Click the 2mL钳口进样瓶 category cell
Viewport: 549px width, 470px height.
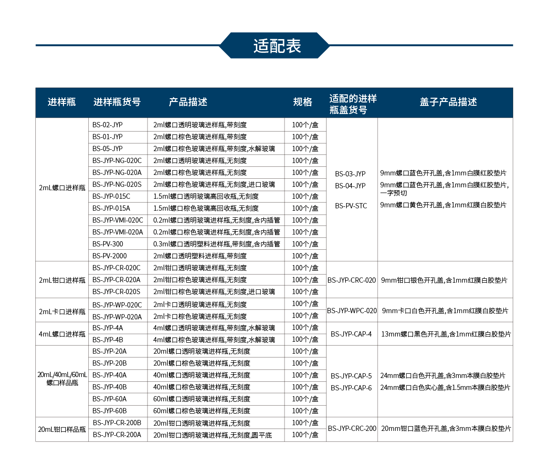62,280
